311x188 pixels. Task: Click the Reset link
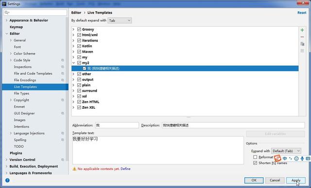coord(302,13)
